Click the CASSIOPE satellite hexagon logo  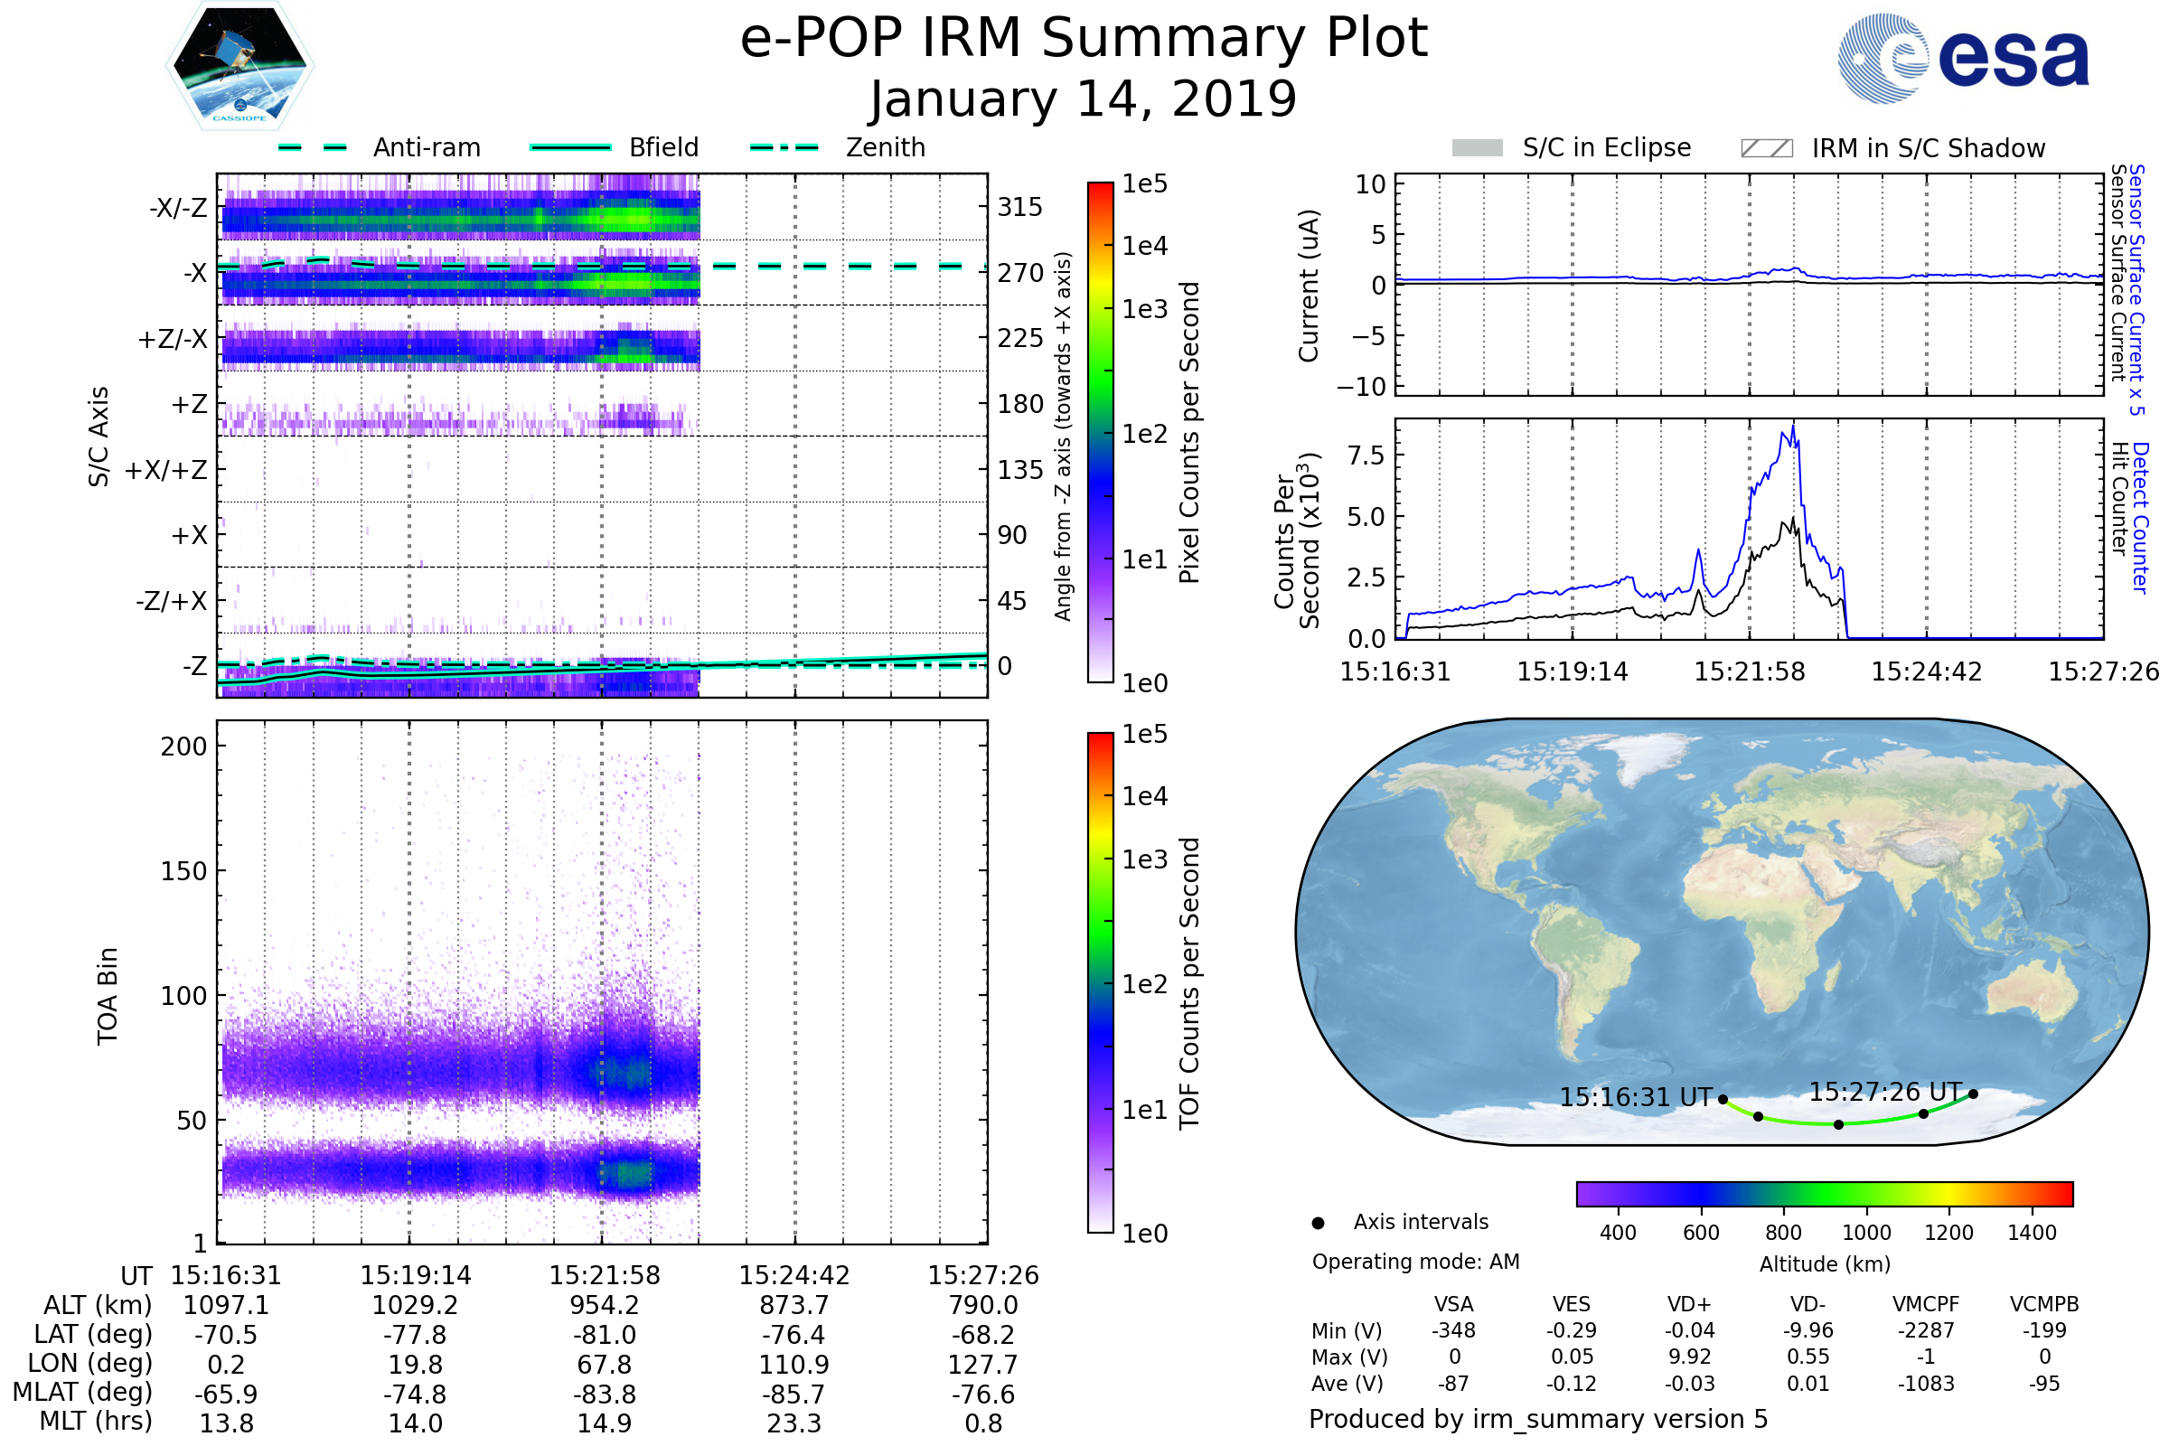coord(239,66)
